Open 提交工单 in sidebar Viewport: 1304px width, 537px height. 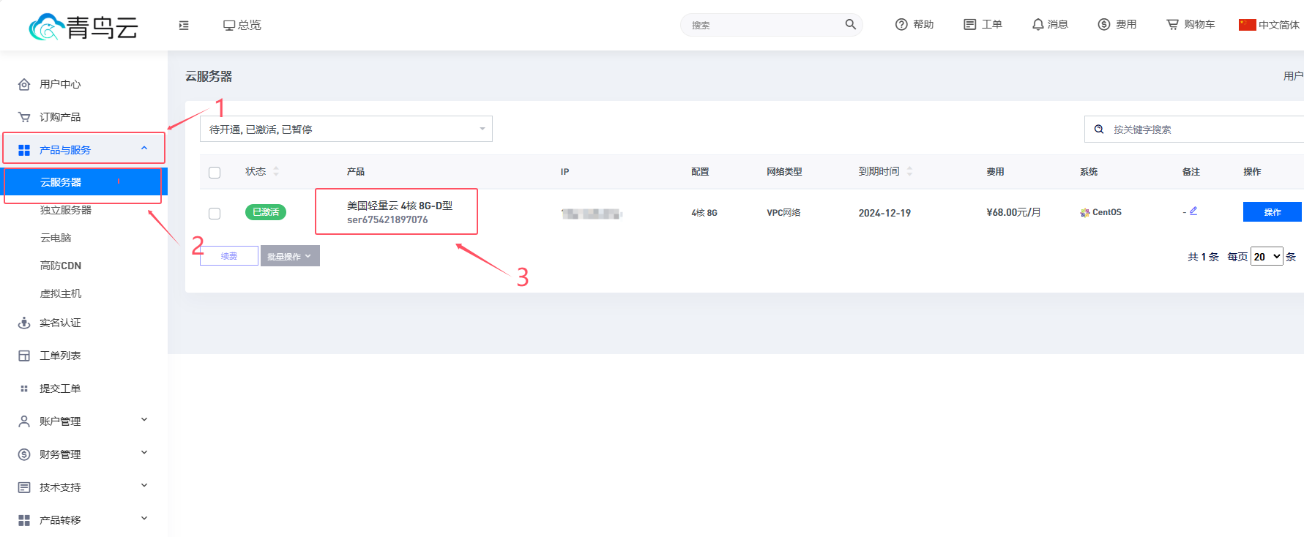click(x=60, y=388)
